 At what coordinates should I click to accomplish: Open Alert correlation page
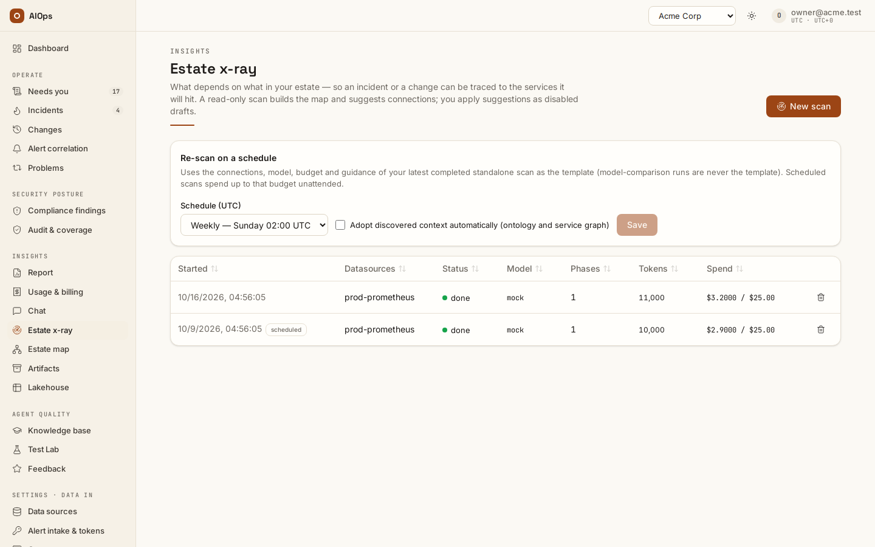67,148
